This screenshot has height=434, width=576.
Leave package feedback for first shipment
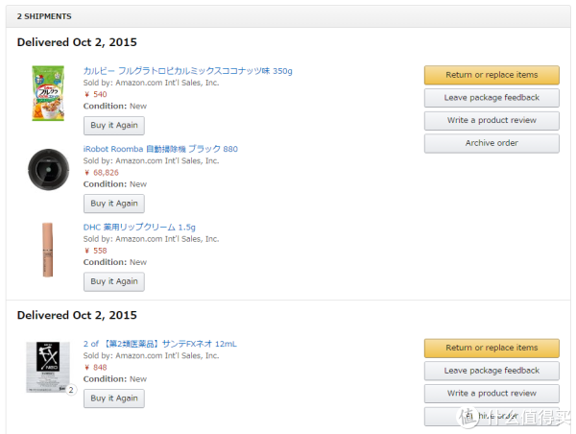[492, 98]
